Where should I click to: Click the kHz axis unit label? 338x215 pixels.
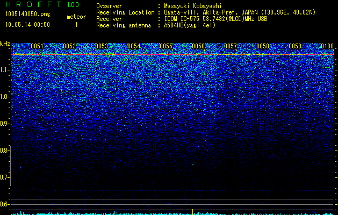pyautogui.click(x=5, y=44)
